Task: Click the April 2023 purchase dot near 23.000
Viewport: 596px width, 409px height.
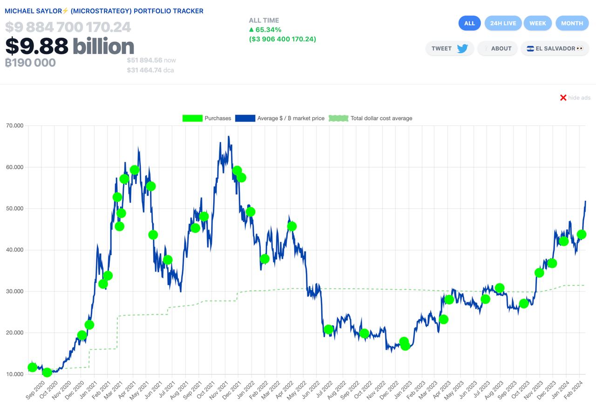Action: pyautogui.click(x=443, y=319)
